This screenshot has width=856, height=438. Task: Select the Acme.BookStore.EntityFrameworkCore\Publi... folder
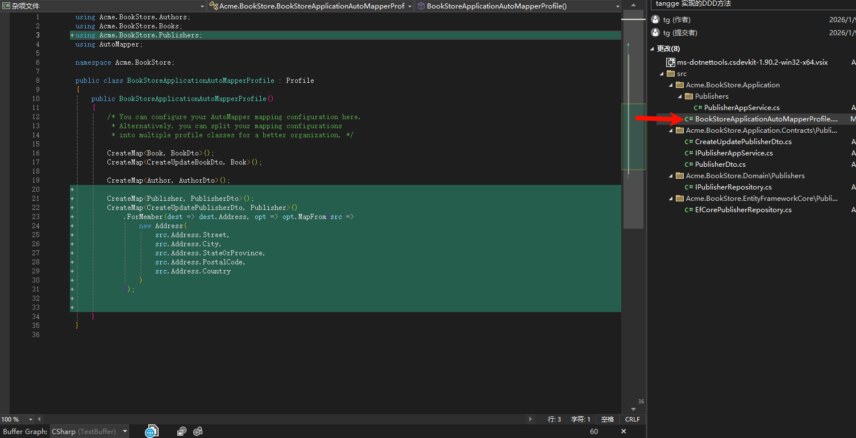[x=762, y=199]
